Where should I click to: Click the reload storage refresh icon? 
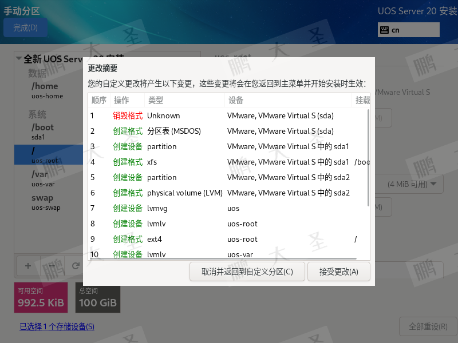pos(76,266)
